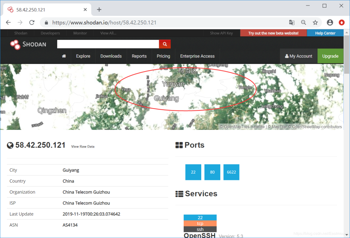Select port 80 tile
Viewport: 350px width, 238px height.
212,172
